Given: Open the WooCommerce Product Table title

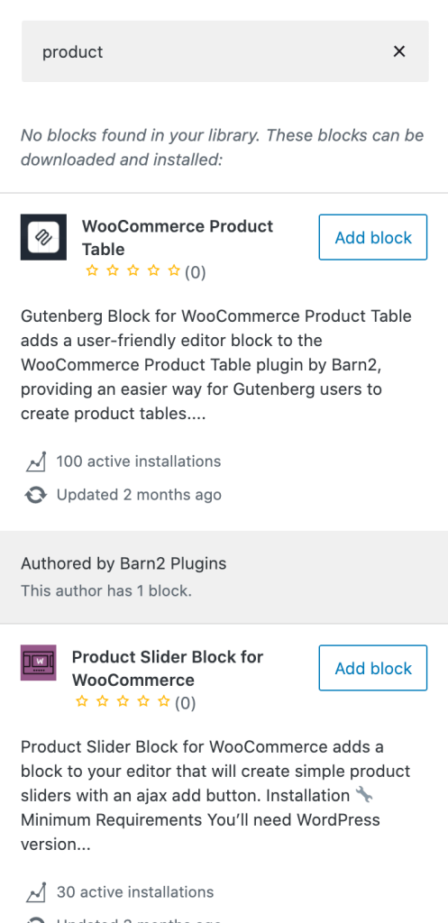Looking at the screenshot, I should point(178,237).
